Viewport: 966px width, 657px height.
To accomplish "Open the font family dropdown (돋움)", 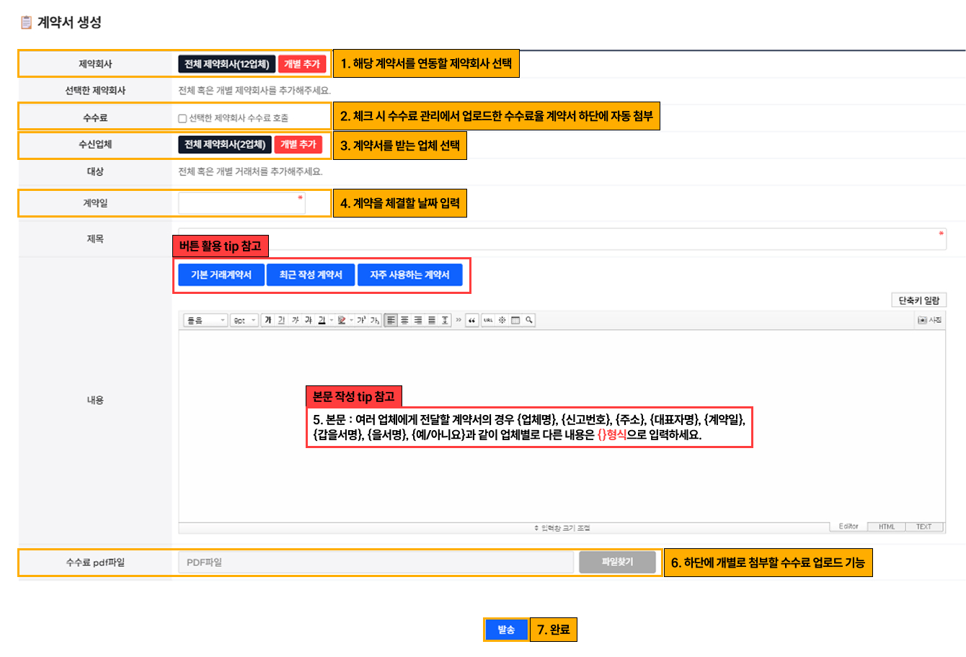I will (205, 320).
